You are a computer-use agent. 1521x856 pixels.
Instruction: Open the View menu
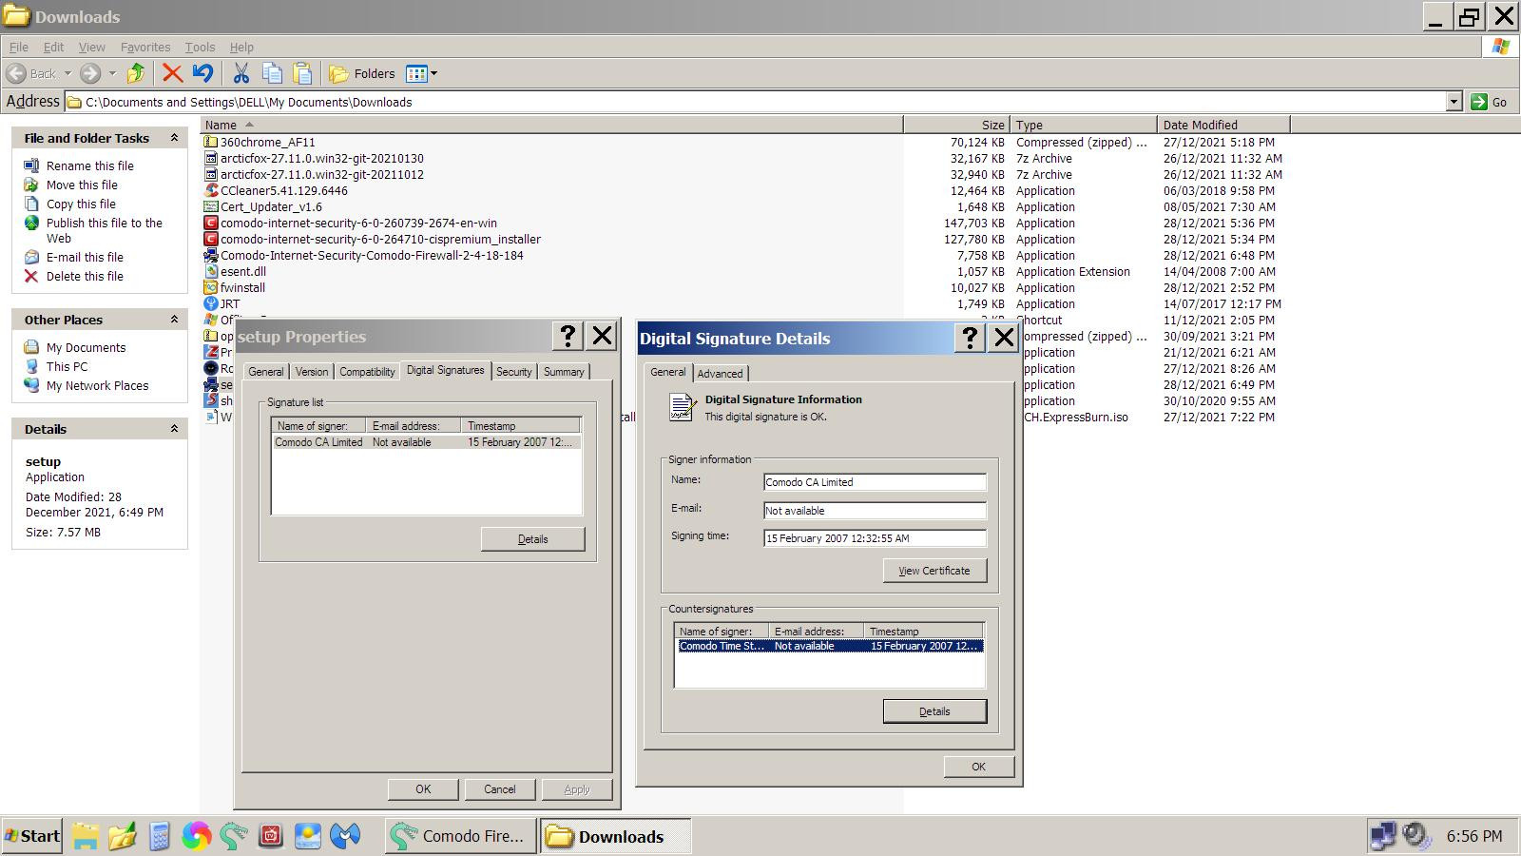point(91,47)
